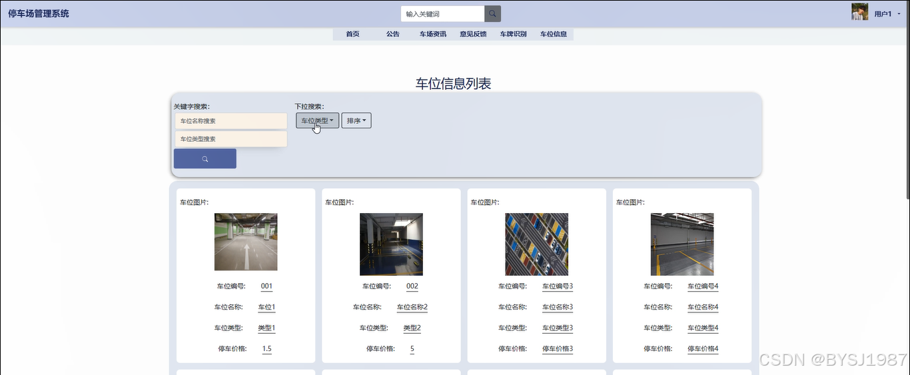The height and width of the screenshot is (375, 910).
Task: Click the price value 停车价格4
Action: point(703,348)
